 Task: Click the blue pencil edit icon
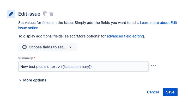11,14
